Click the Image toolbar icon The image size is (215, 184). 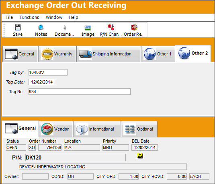coord(88,28)
